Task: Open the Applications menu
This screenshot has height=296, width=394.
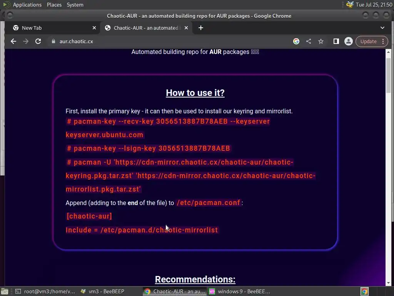Action: point(27,5)
